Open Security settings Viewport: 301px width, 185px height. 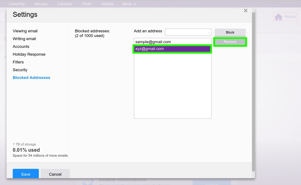point(20,70)
